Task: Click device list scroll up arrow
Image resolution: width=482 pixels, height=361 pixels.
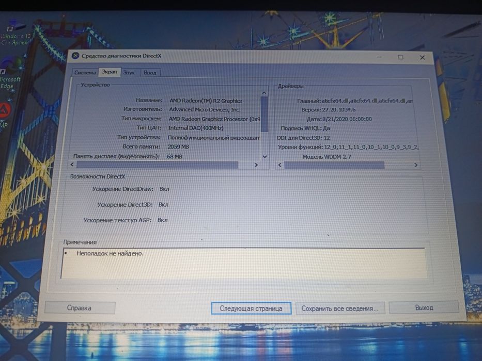Action: pyautogui.click(x=264, y=93)
